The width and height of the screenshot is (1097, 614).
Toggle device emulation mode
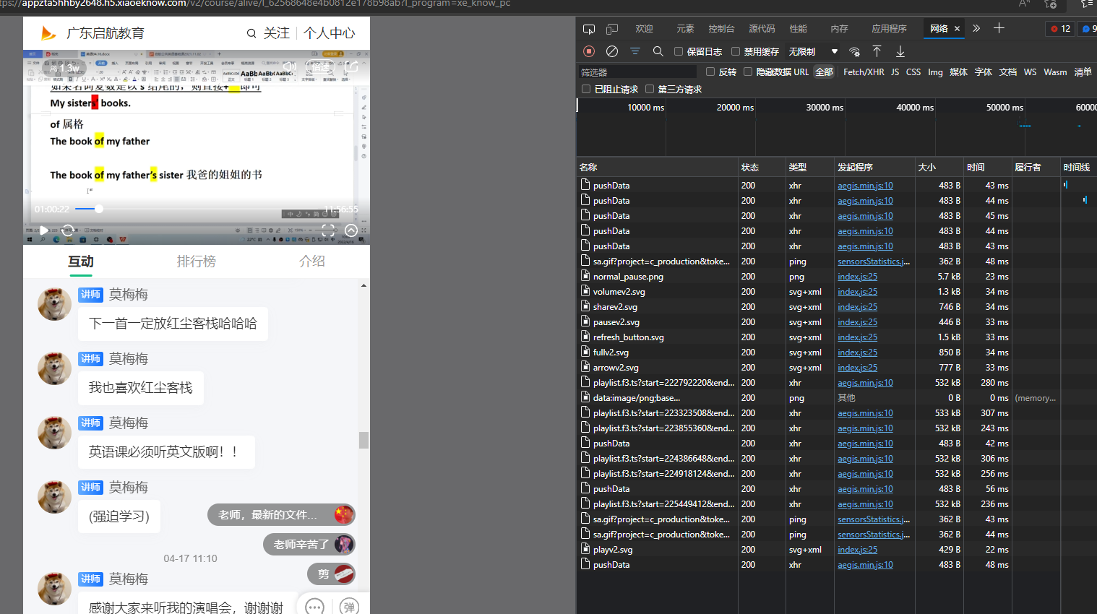[x=612, y=29]
